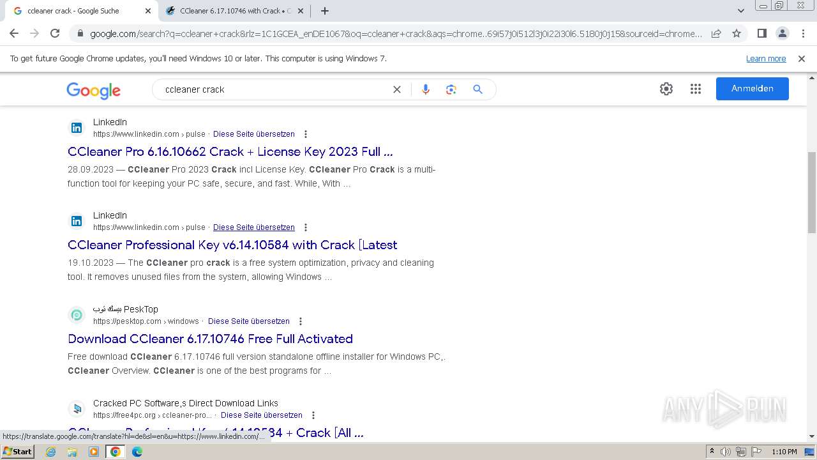Open Google apps grid
The width and height of the screenshot is (817, 460).
click(696, 89)
